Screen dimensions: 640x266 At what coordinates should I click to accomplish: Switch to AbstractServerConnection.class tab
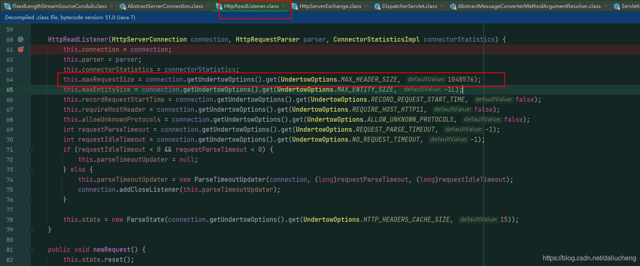point(165,6)
